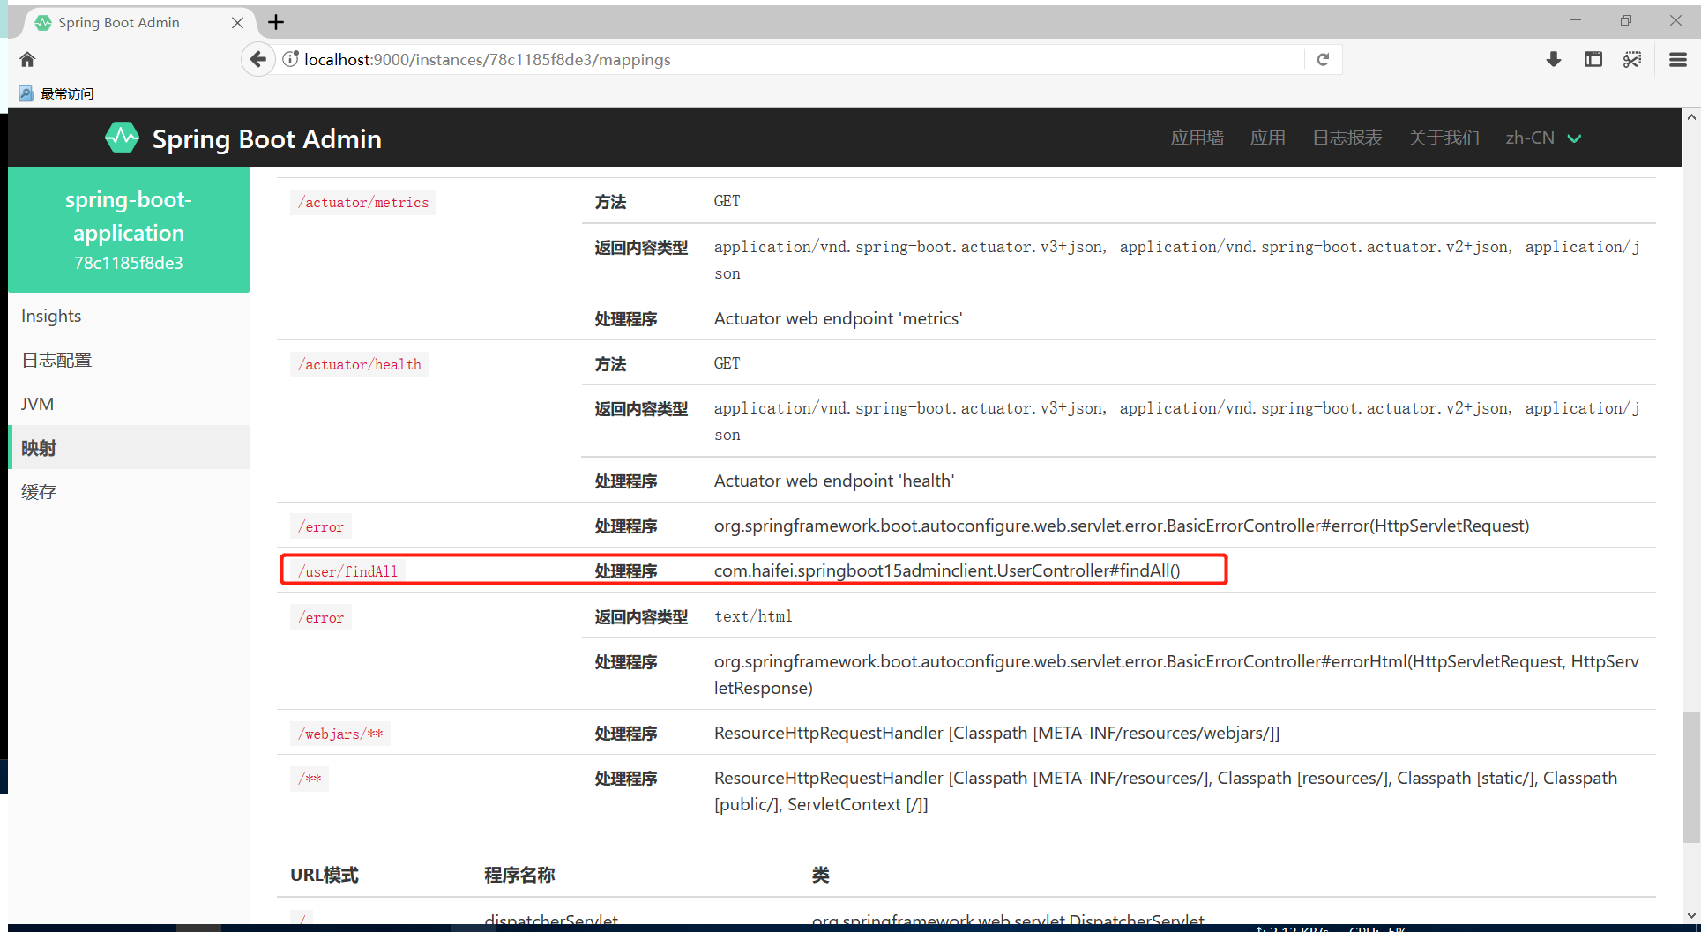Click the Spring Boot Admin title link

pyautogui.click(x=266, y=138)
